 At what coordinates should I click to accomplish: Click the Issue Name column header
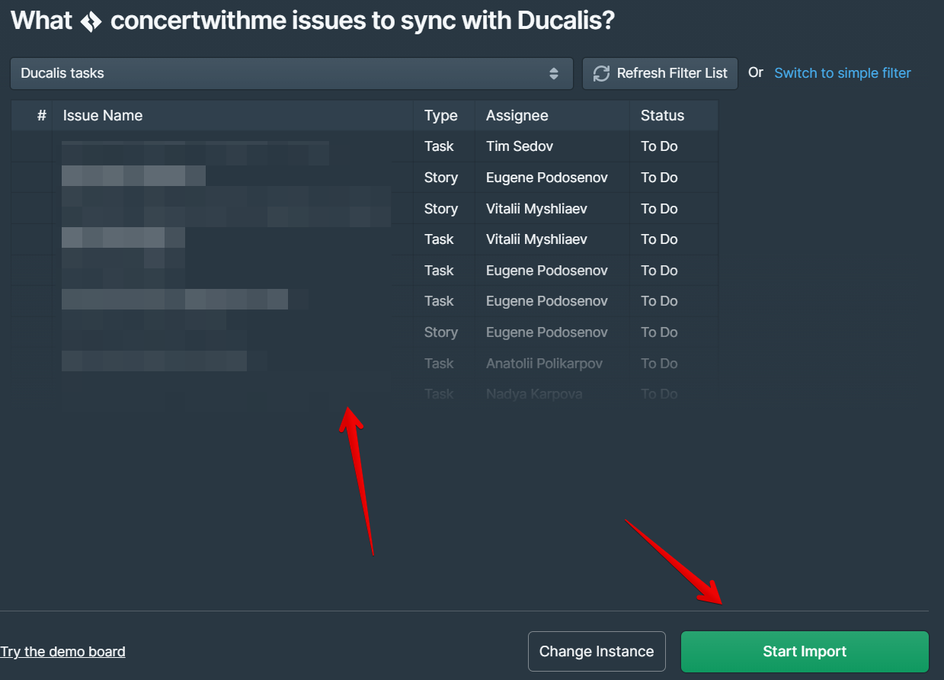(x=103, y=116)
